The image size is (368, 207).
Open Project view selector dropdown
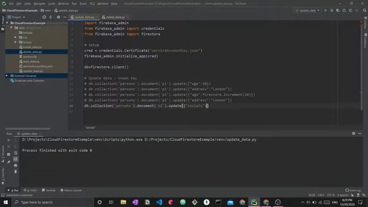tap(16, 17)
